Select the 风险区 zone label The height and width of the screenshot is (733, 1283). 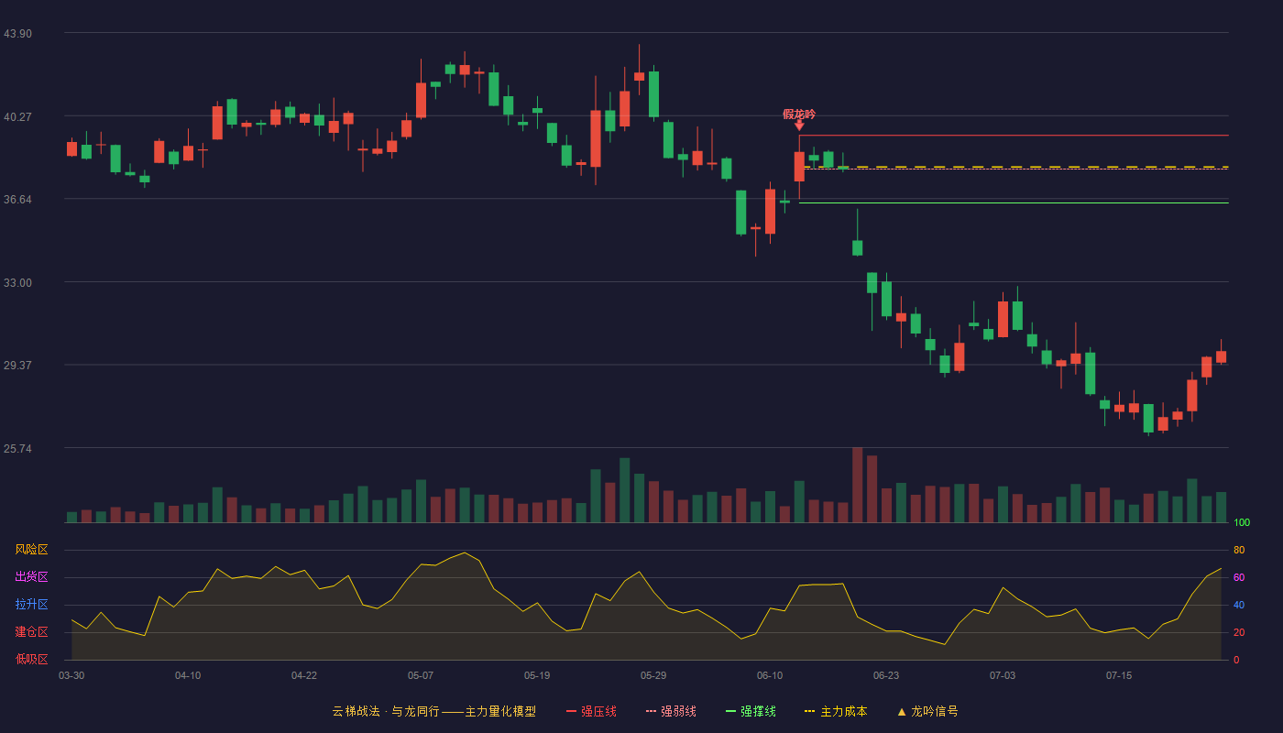pos(31,550)
